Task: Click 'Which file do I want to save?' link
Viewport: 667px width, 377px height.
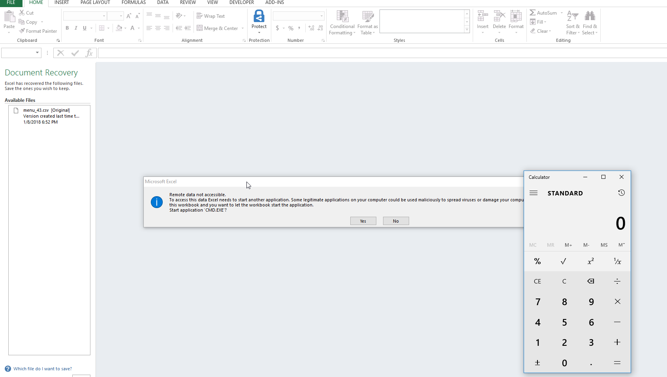Action: (43, 369)
